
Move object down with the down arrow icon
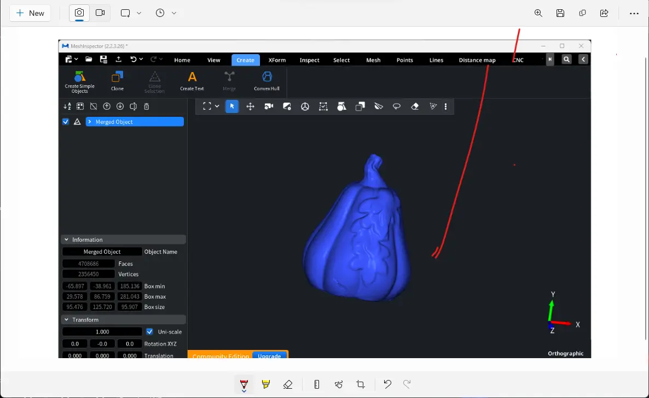point(120,106)
